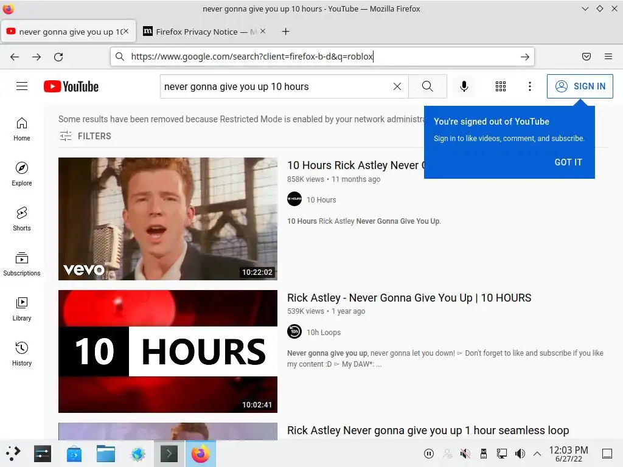The image size is (623, 467).
Task: Close the YouTube search results tab
Action: click(126, 31)
